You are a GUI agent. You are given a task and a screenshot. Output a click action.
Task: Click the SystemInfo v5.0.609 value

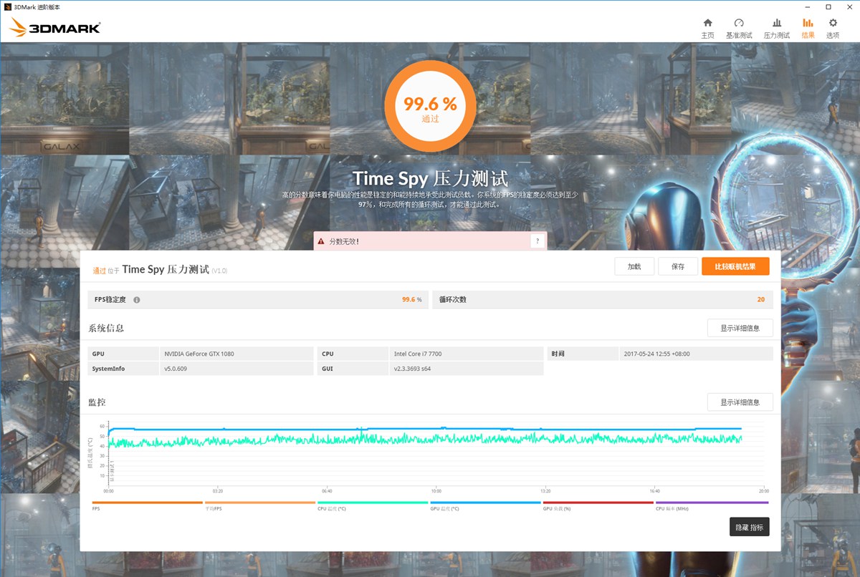tap(176, 369)
